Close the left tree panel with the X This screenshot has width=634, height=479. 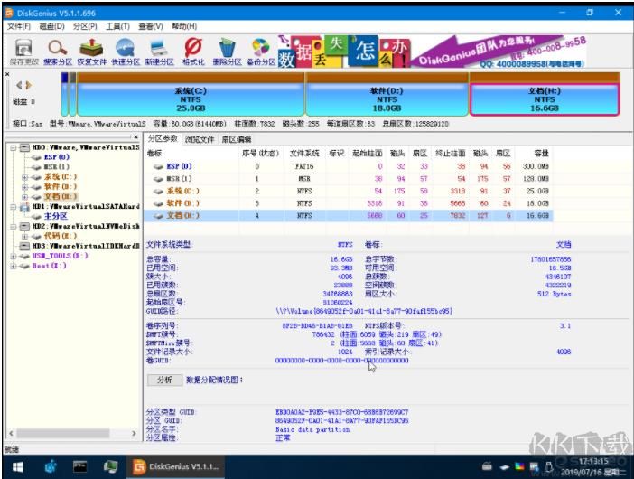tap(135, 137)
